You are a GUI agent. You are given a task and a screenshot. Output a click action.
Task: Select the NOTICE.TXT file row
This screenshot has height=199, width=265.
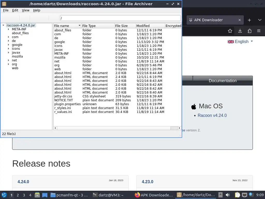pyautogui.click(x=117, y=100)
